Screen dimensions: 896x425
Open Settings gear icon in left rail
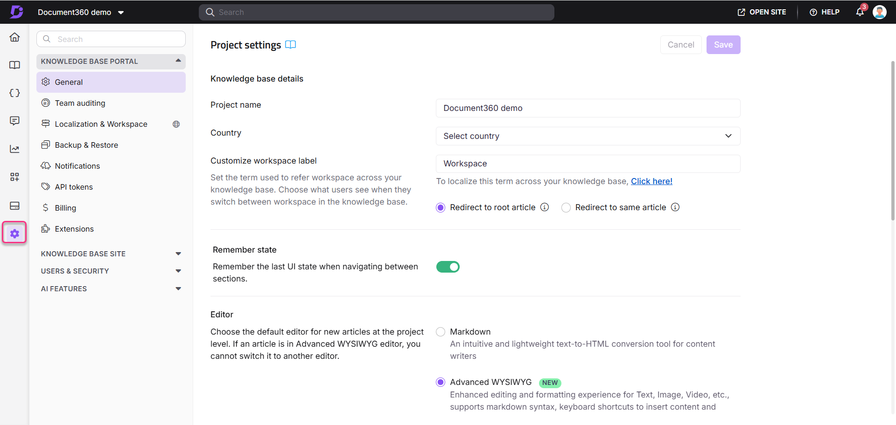[x=14, y=233]
